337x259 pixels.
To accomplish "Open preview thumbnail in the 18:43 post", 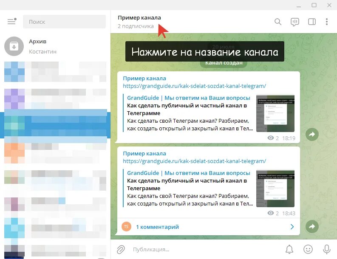I will point(275,189).
